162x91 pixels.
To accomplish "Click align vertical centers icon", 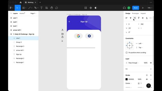I will click(x=143, y=18).
